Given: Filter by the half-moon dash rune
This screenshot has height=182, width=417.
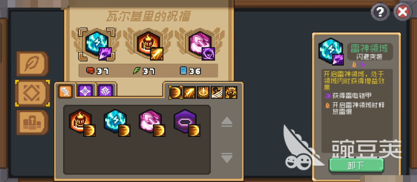Looking at the screenshot, I should tap(176, 92).
